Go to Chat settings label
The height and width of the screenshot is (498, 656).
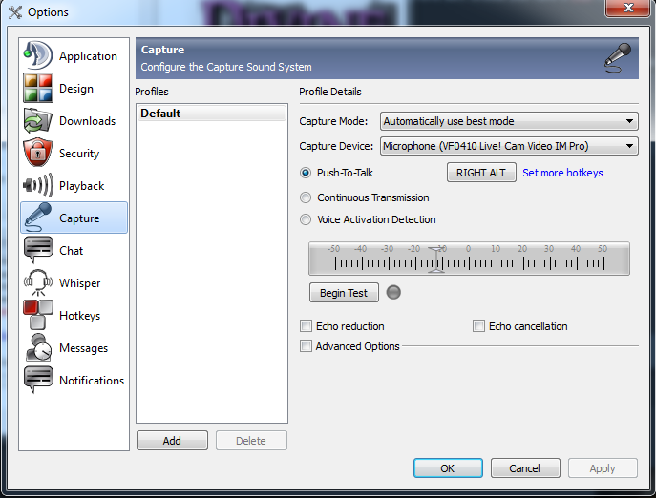click(x=71, y=251)
